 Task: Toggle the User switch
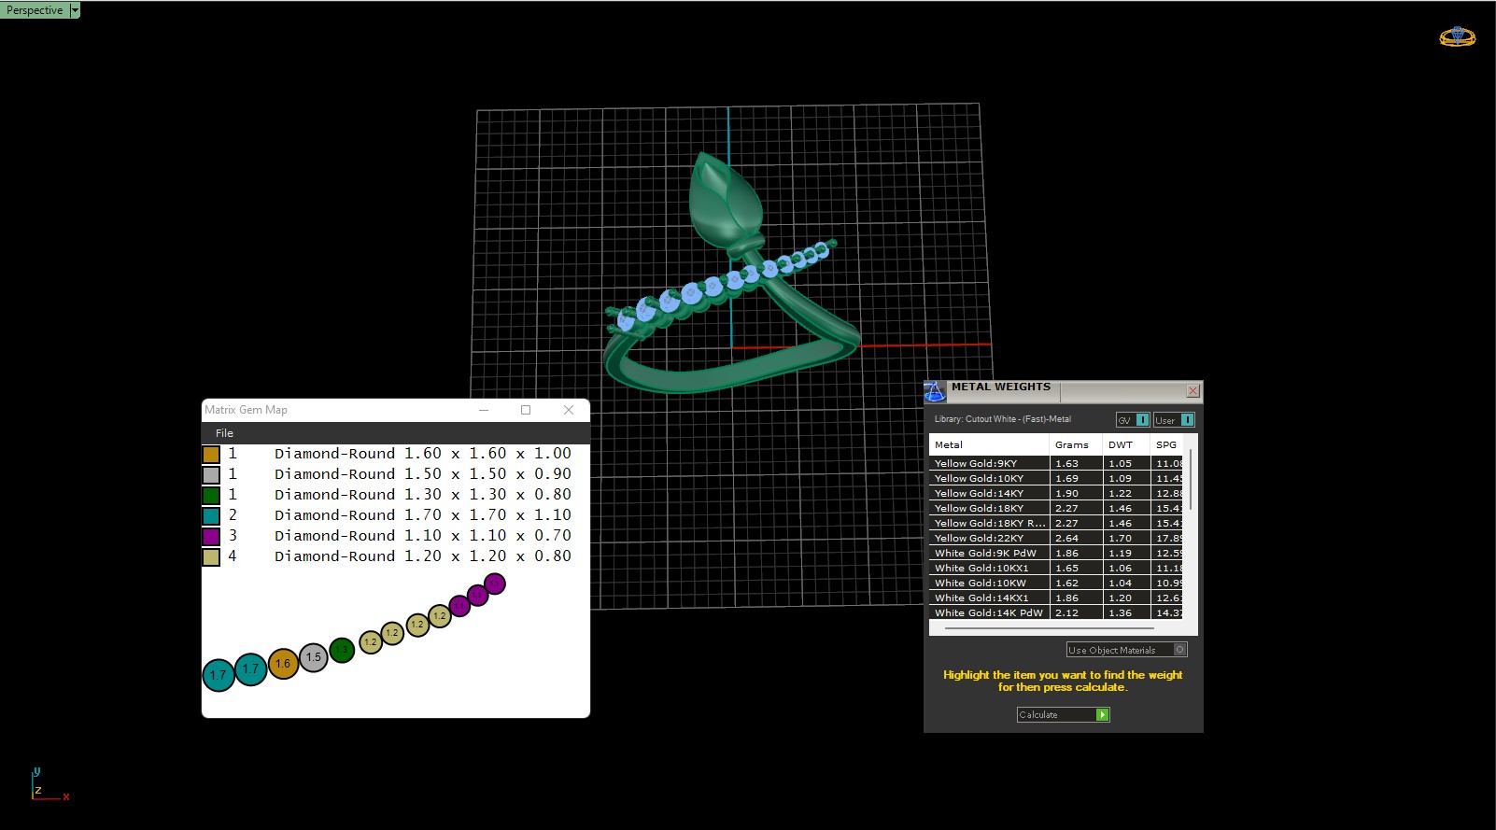click(x=1186, y=420)
